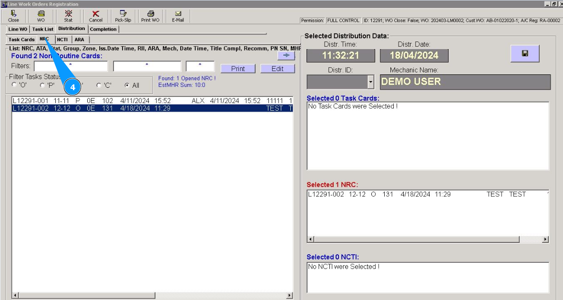The image size is (563, 300).
Task: Click the first Filters input field
Action: pos(71,66)
